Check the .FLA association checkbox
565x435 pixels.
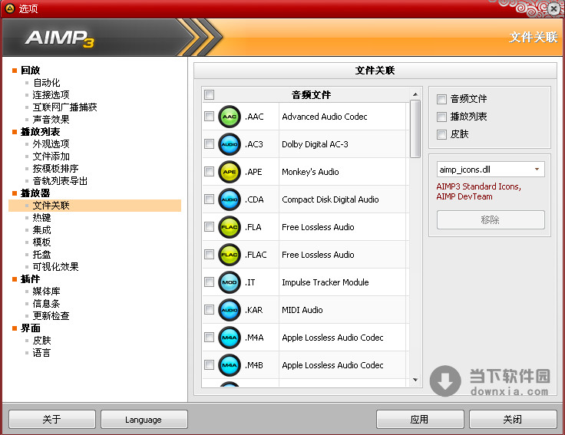(209, 226)
